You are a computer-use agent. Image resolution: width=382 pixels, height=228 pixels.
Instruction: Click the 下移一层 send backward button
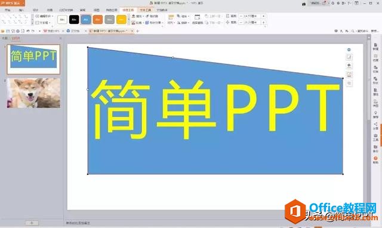pos(214,23)
